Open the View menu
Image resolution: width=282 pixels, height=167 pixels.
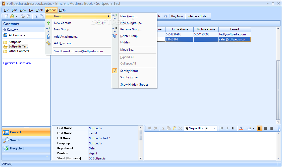[x=23, y=10]
